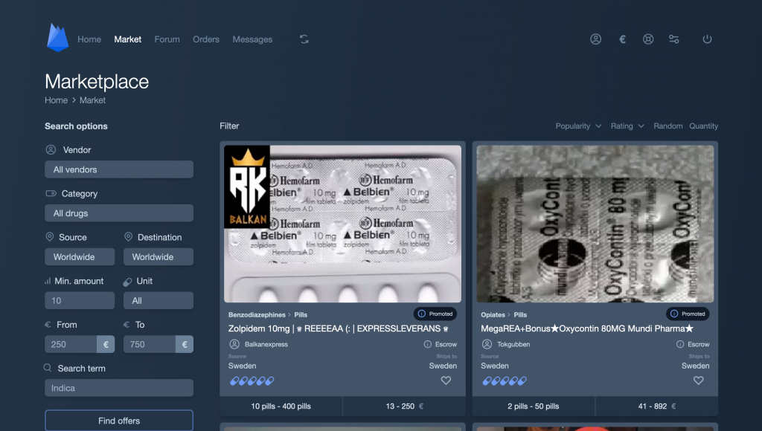This screenshot has width=762, height=431.
Task: Open the Benzodiazephines category link
Action: point(257,315)
